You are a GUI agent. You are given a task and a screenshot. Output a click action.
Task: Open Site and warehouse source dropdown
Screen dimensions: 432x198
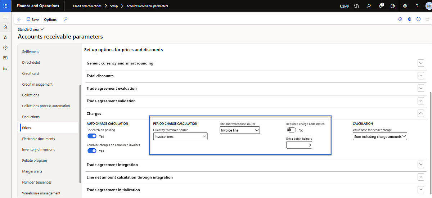(240, 130)
